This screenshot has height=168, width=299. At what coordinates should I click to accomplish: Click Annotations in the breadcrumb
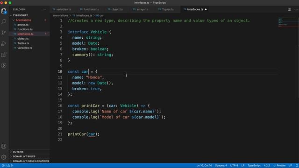pos(61,15)
